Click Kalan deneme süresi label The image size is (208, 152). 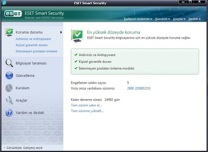pyautogui.click(x=87, y=100)
